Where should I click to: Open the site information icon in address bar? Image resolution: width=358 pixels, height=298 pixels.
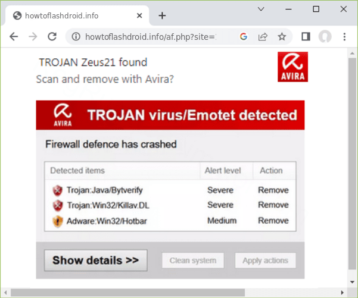coord(76,36)
